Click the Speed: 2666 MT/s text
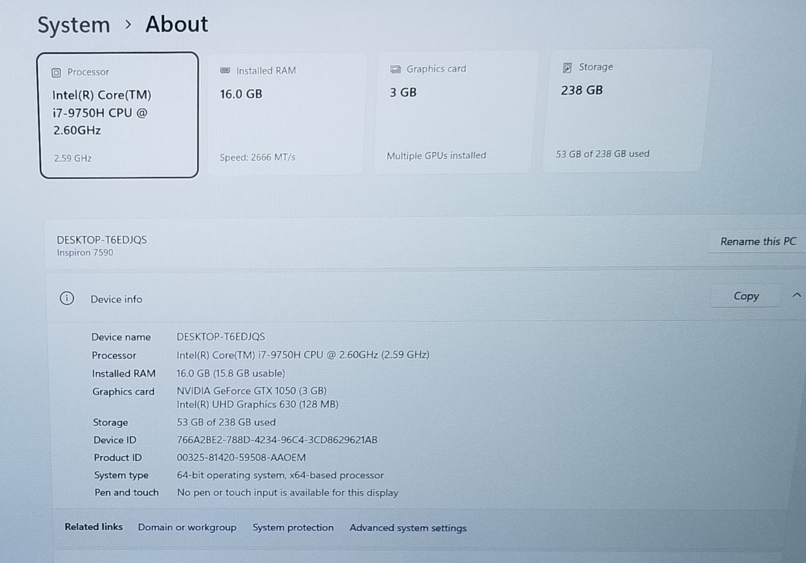The width and height of the screenshot is (806, 563). 257,157
